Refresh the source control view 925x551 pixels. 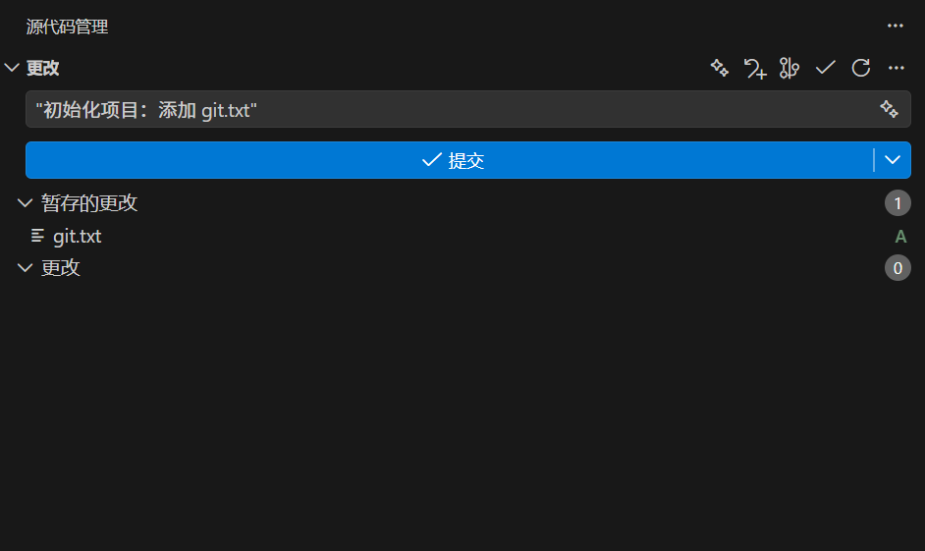click(x=860, y=68)
